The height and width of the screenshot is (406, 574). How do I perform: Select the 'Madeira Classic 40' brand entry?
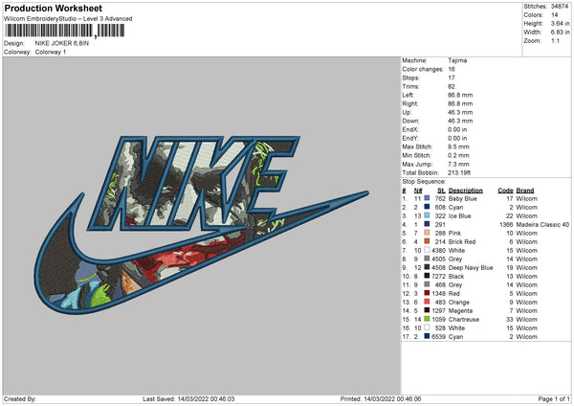542,224
